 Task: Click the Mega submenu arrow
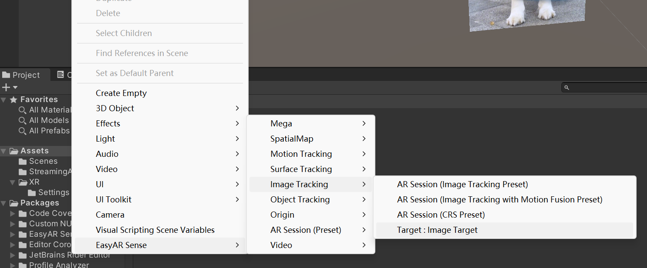[364, 123]
